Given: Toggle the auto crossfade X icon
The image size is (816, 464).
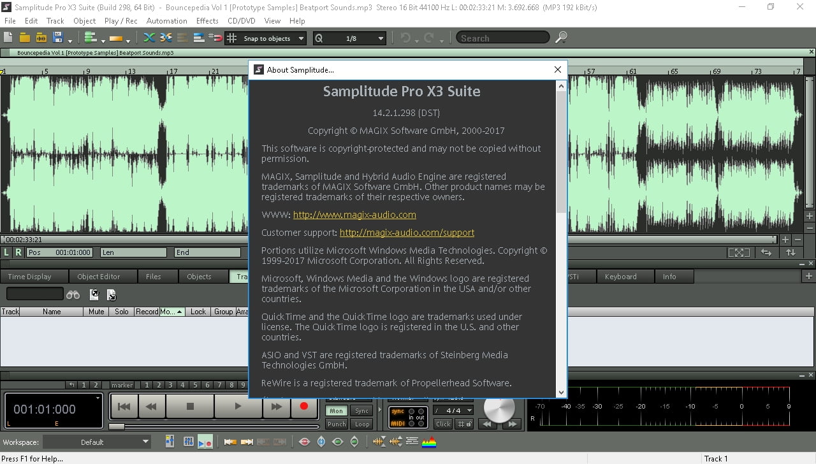Looking at the screenshot, I should point(150,38).
